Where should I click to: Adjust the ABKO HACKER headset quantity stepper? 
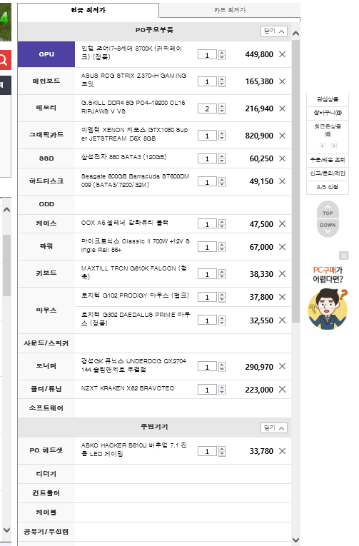tap(222, 451)
